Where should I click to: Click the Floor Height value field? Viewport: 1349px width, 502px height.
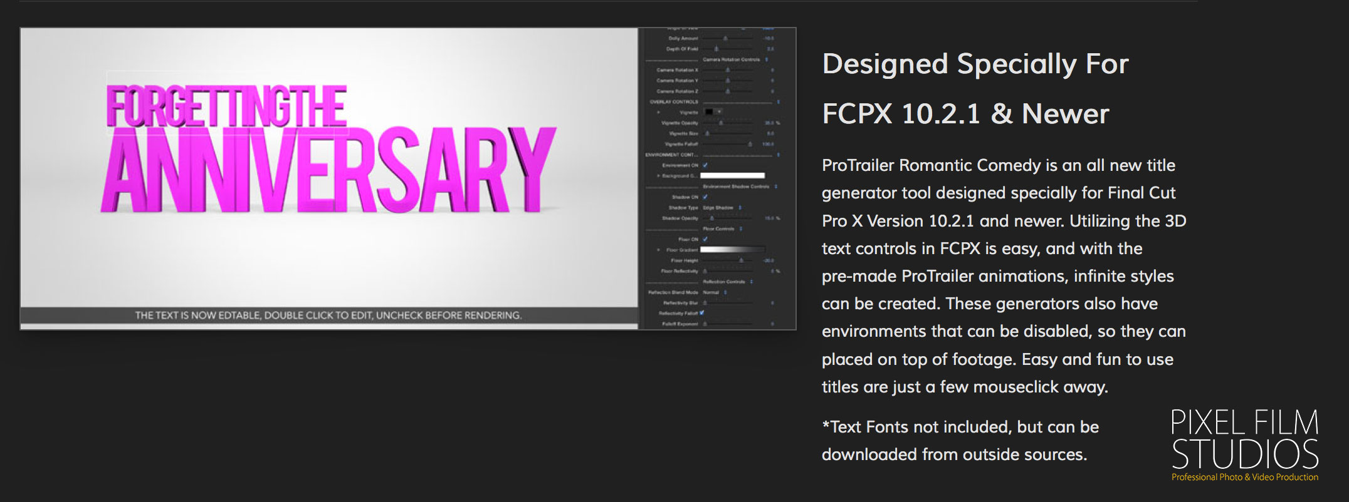(x=769, y=260)
